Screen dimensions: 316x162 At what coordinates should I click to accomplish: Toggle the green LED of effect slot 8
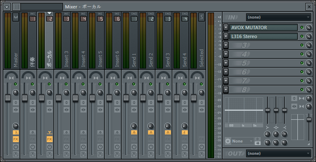click(302, 89)
